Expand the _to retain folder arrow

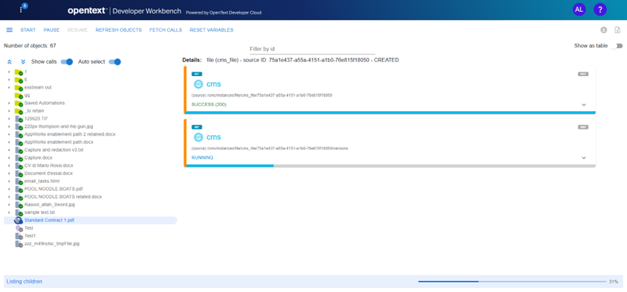pos(9,111)
